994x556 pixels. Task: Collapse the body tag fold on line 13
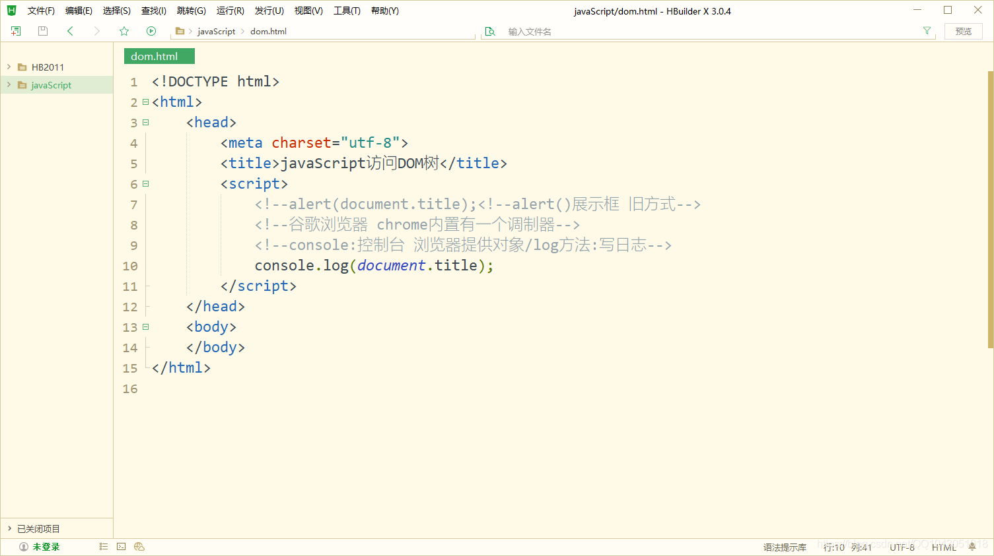point(146,327)
